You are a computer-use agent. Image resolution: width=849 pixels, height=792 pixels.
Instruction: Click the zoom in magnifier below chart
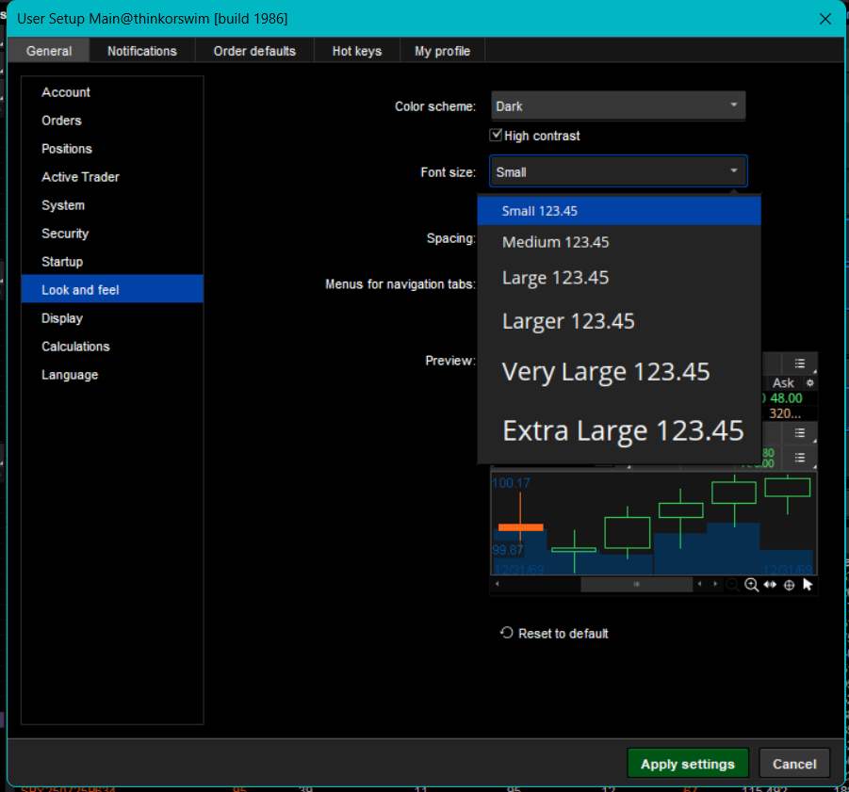[x=751, y=585]
